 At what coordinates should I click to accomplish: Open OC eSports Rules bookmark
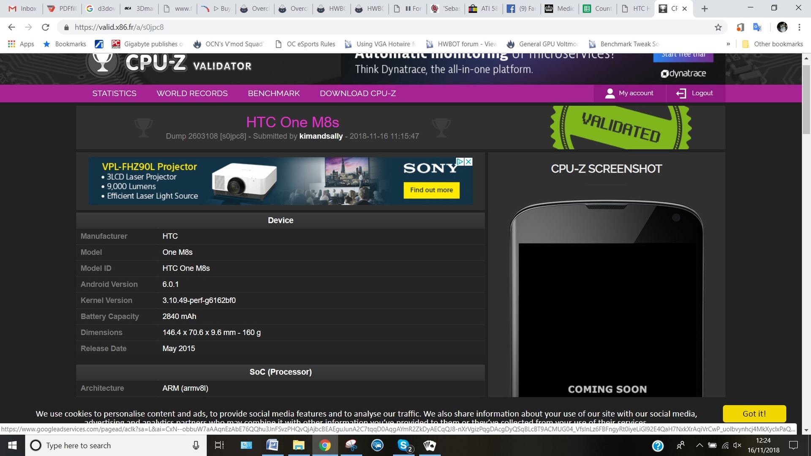pos(305,44)
